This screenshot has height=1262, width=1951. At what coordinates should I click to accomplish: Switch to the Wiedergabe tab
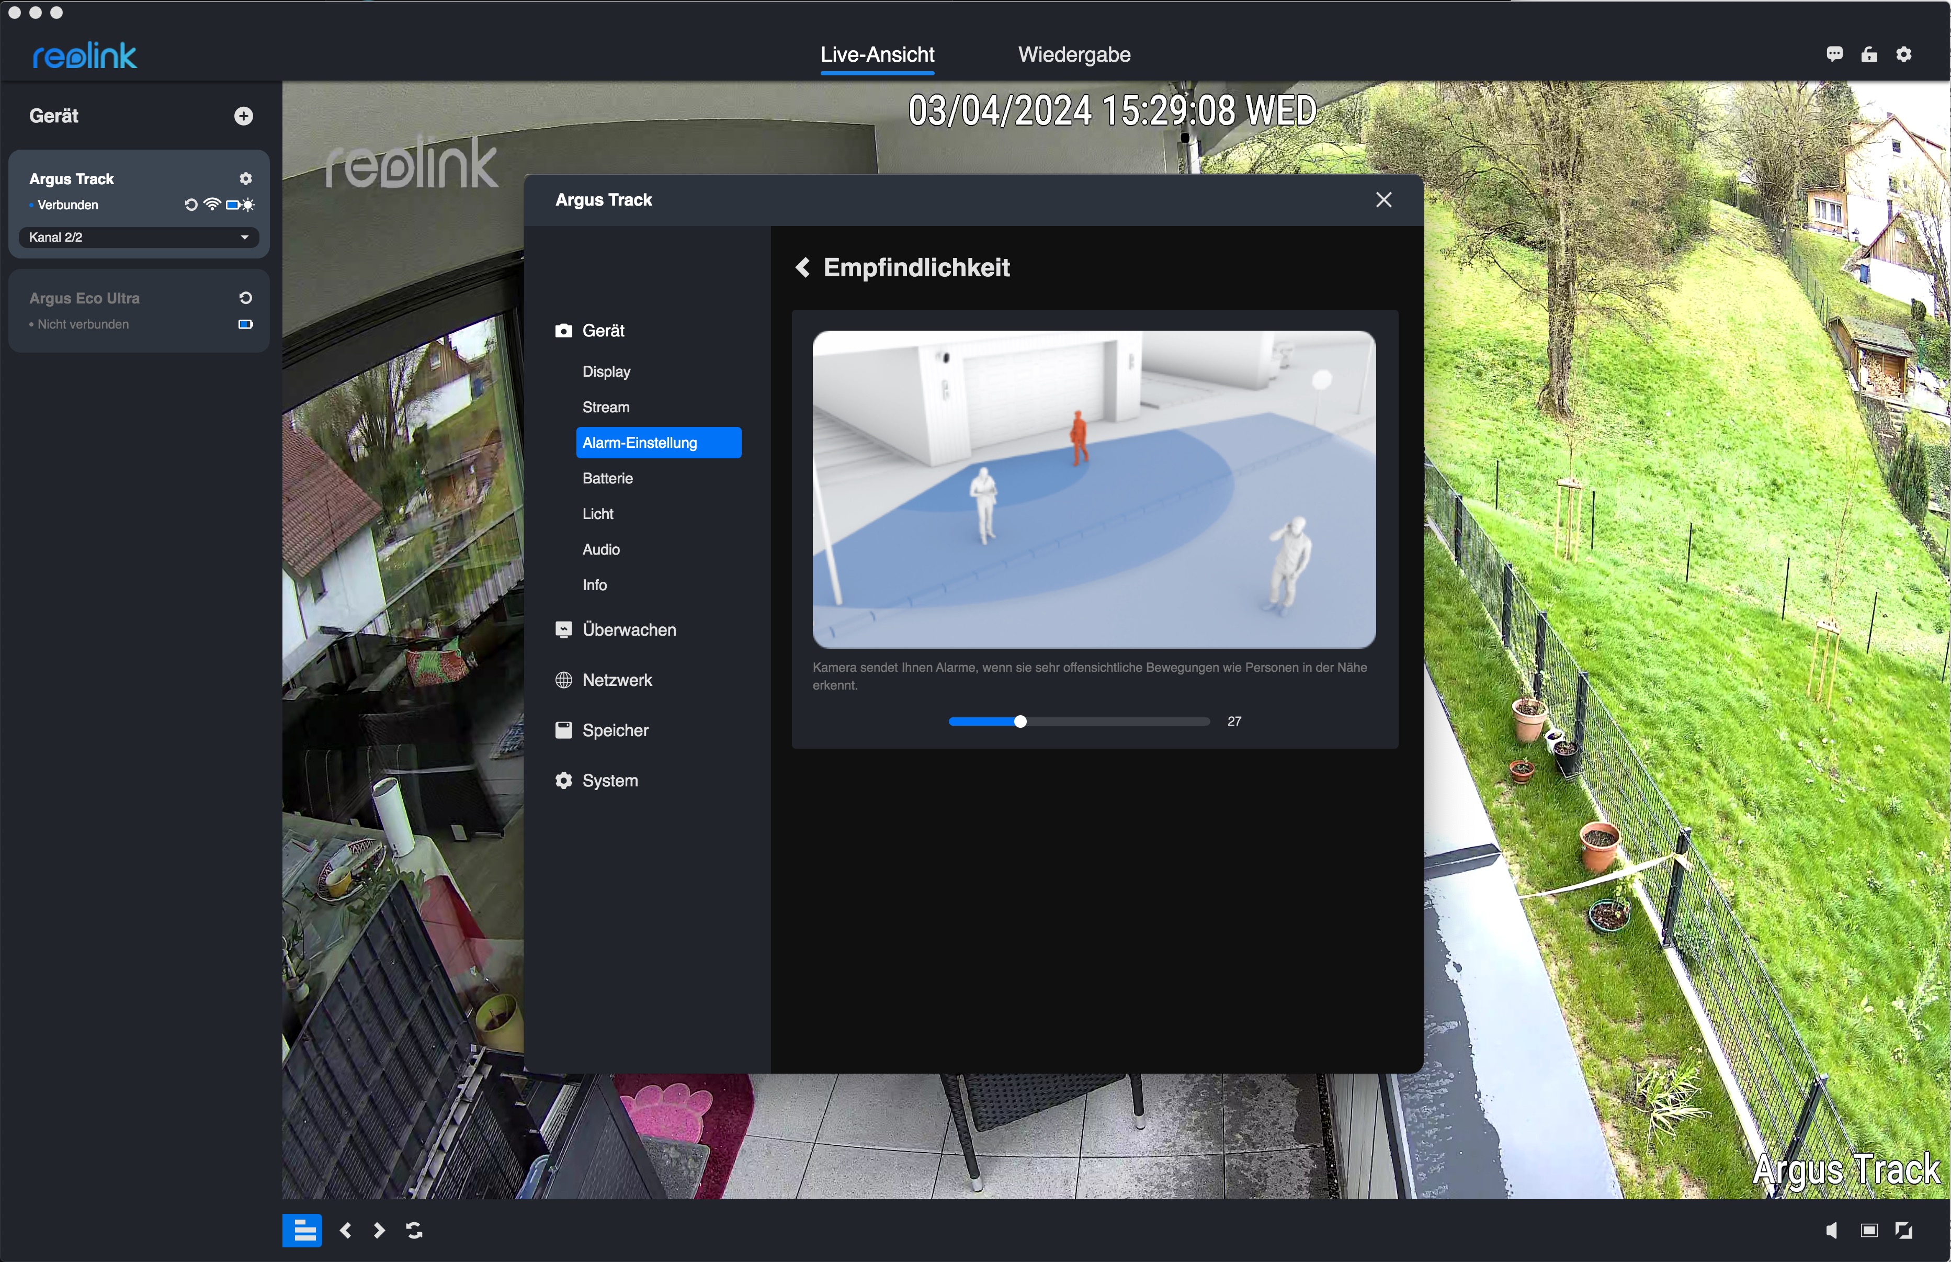click(1074, 55)
